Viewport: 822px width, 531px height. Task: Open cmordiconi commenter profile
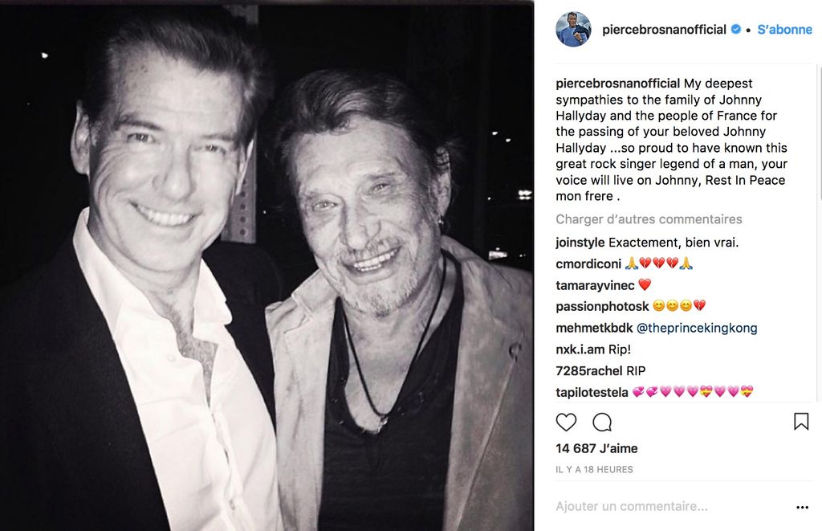tap(588, 263)
